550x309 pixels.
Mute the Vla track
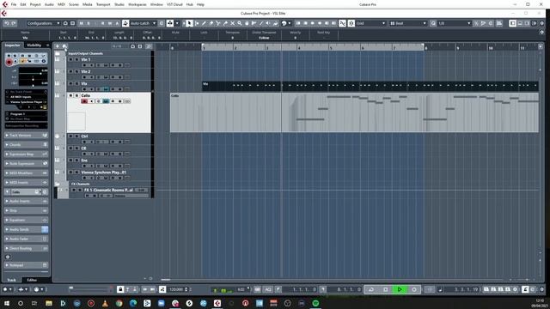click(70, 84)
